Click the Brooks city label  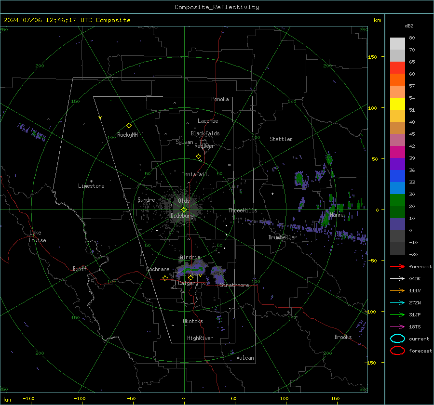(343, 337)
